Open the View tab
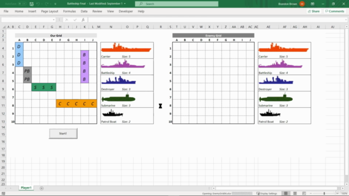The image size is (349, 196). [x=110, y=11]
